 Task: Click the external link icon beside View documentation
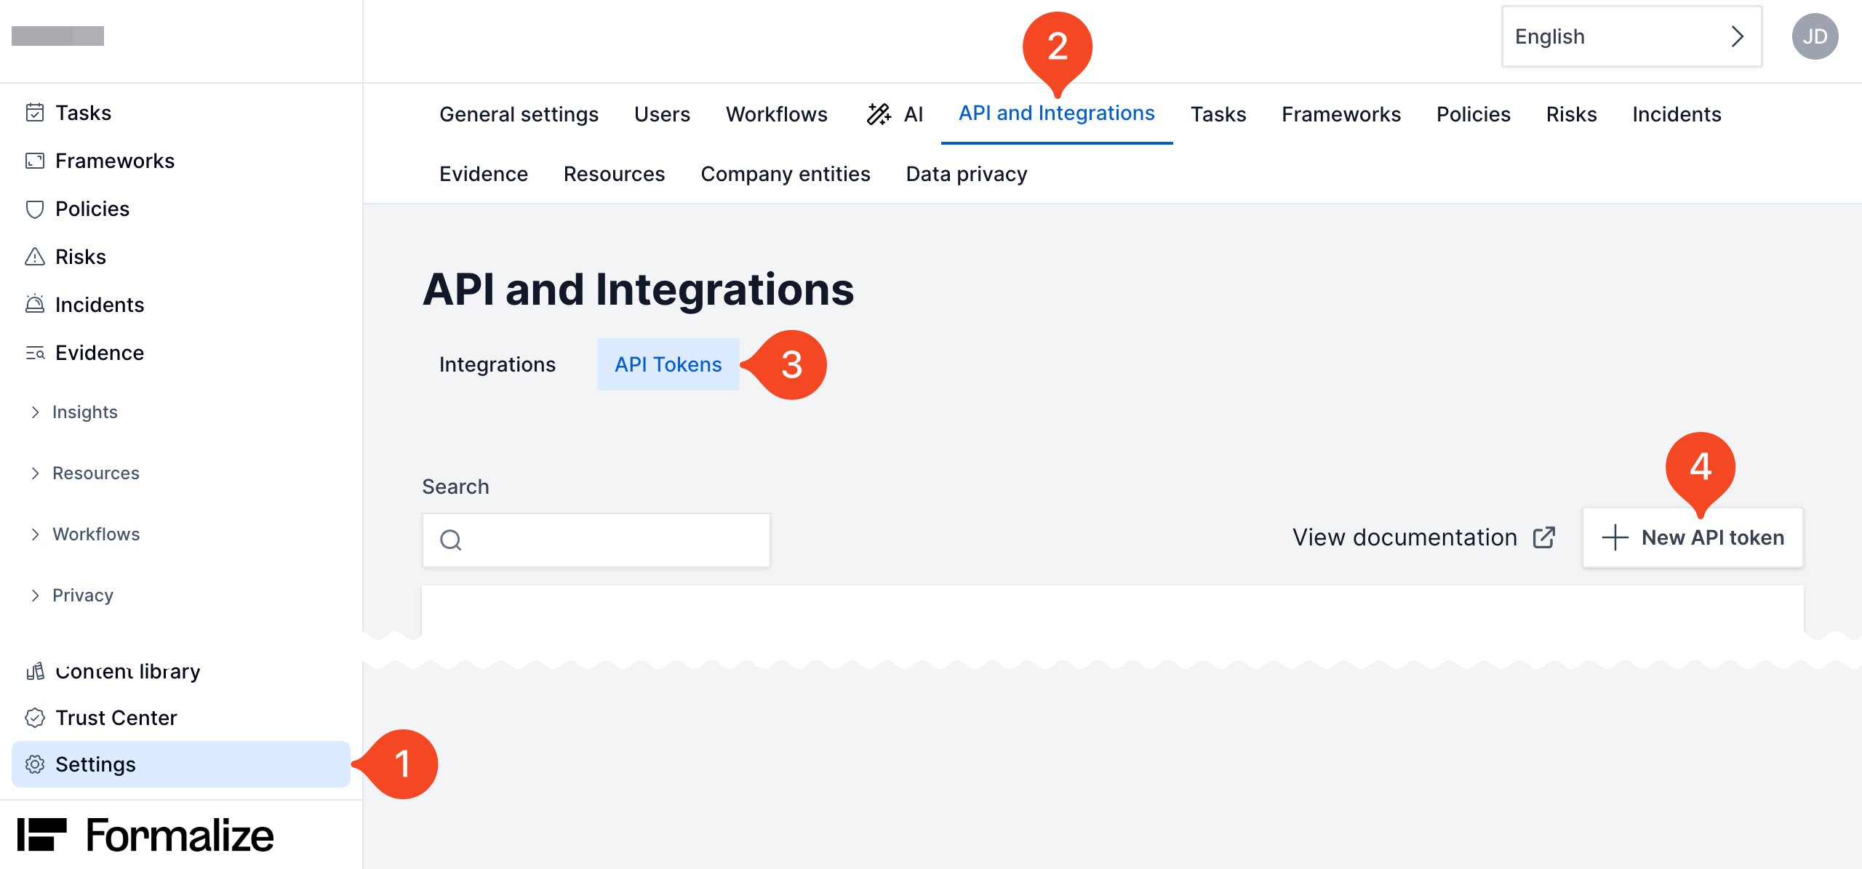(x=1543, y=537)
